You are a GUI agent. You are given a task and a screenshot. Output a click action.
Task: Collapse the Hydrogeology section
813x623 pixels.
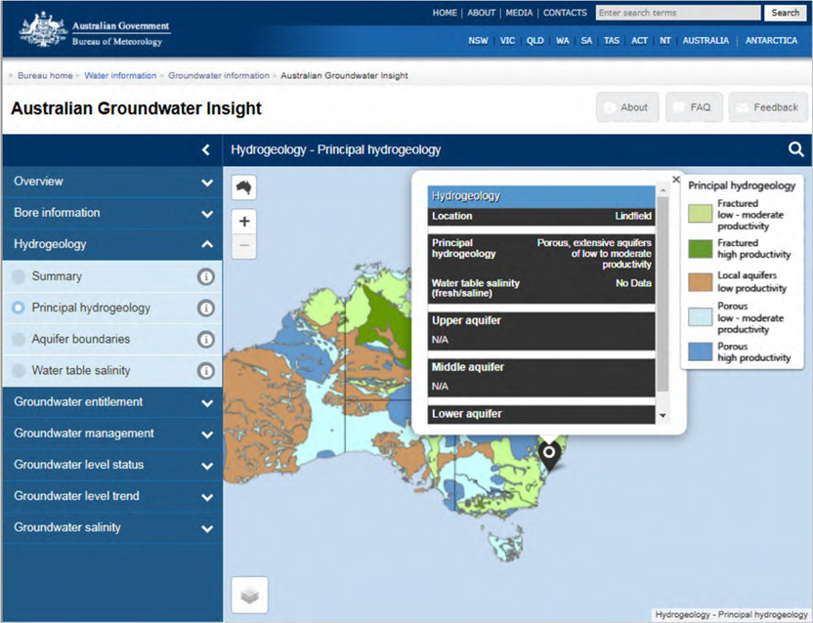click(x=112, y=244)
